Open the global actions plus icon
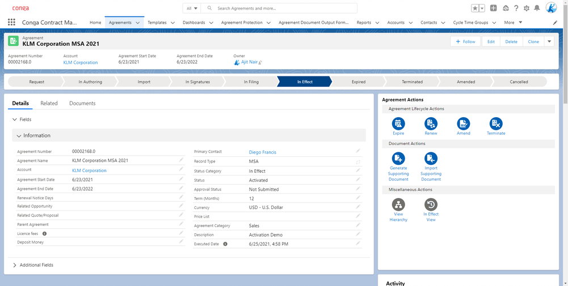 point(493,8)
